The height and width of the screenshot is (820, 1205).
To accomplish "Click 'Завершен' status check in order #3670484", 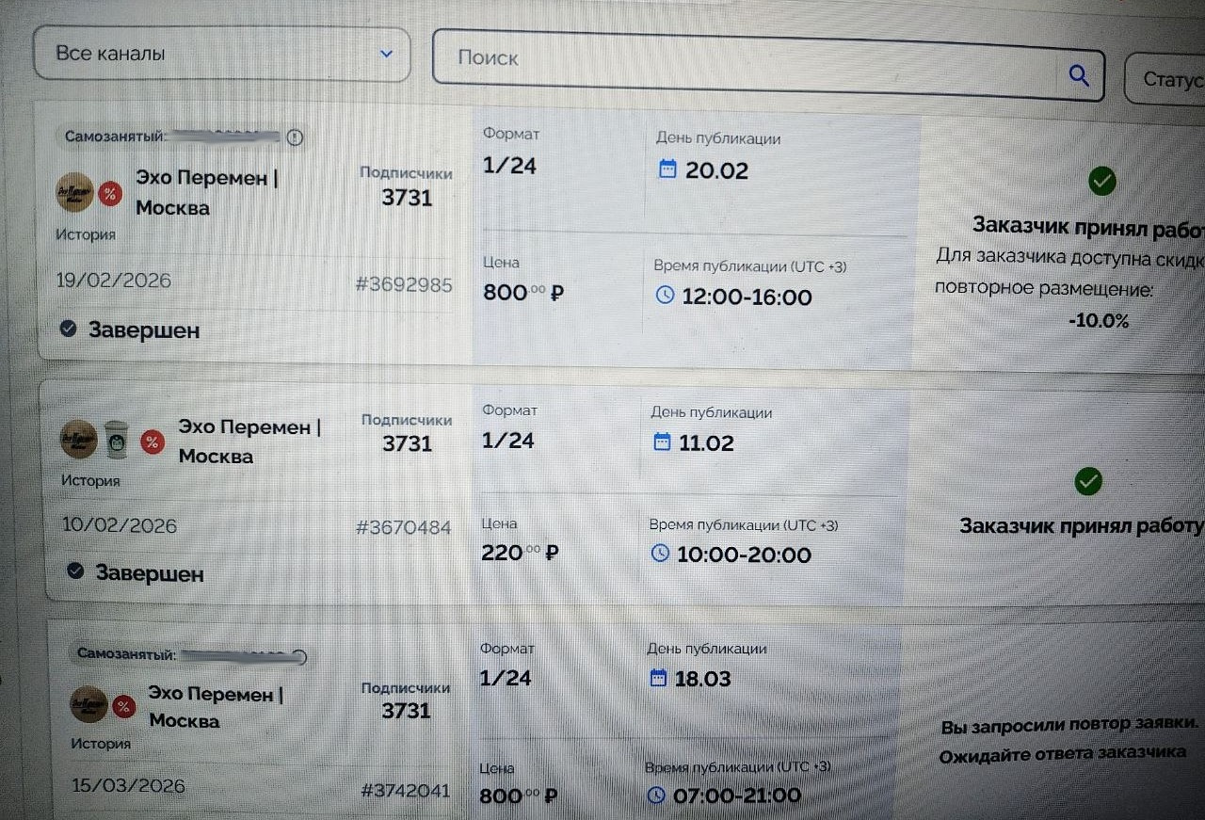I will click(x=77, y=571).
